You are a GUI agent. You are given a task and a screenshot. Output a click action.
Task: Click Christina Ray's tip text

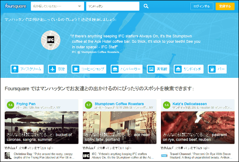click(44, 156)
